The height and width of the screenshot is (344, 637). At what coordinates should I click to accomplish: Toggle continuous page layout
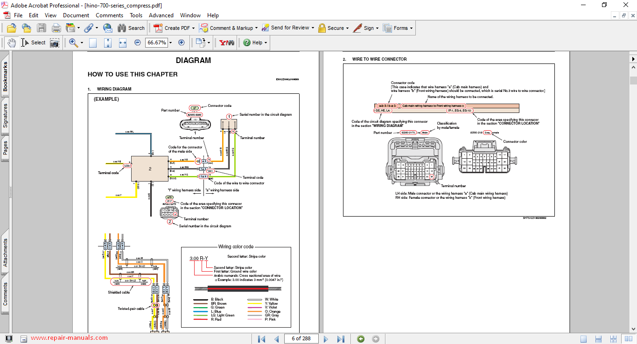(597, 339)
